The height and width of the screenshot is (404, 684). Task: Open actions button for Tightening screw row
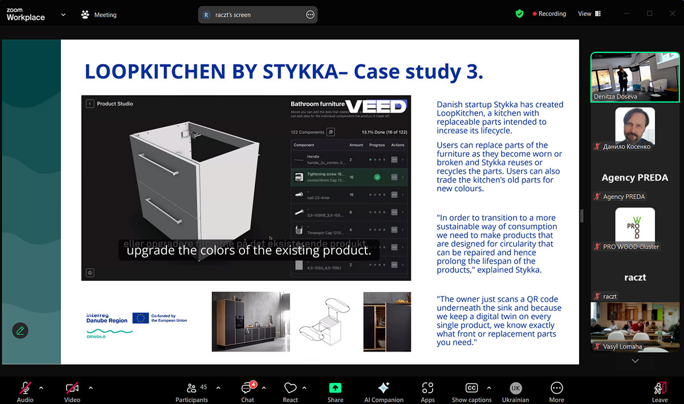394,177
